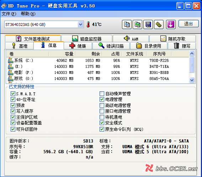Toggle the 预读 checkbox
Screen dimensions: 202x177
[13, 105]
